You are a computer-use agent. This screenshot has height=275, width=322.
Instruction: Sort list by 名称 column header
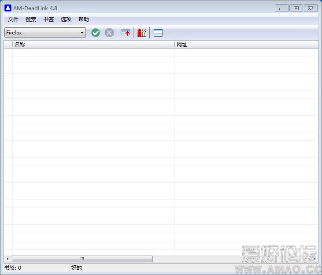pos(93,45)
